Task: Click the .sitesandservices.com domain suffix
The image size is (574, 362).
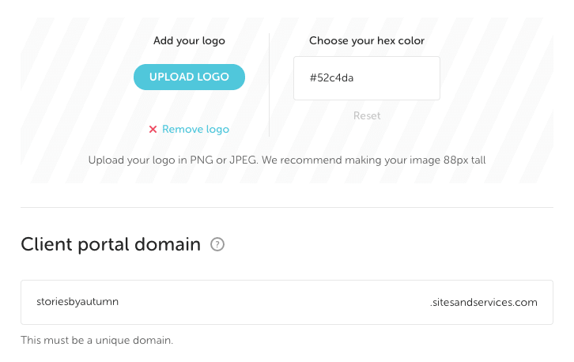Action: tap(483, 302)
